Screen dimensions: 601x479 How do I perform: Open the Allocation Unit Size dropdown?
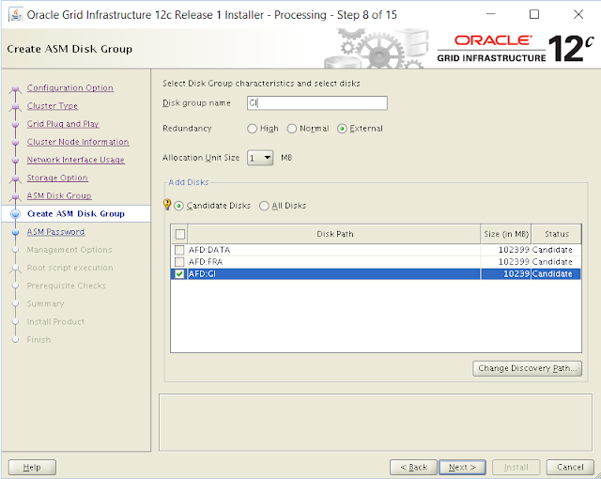tap(260, 158)
